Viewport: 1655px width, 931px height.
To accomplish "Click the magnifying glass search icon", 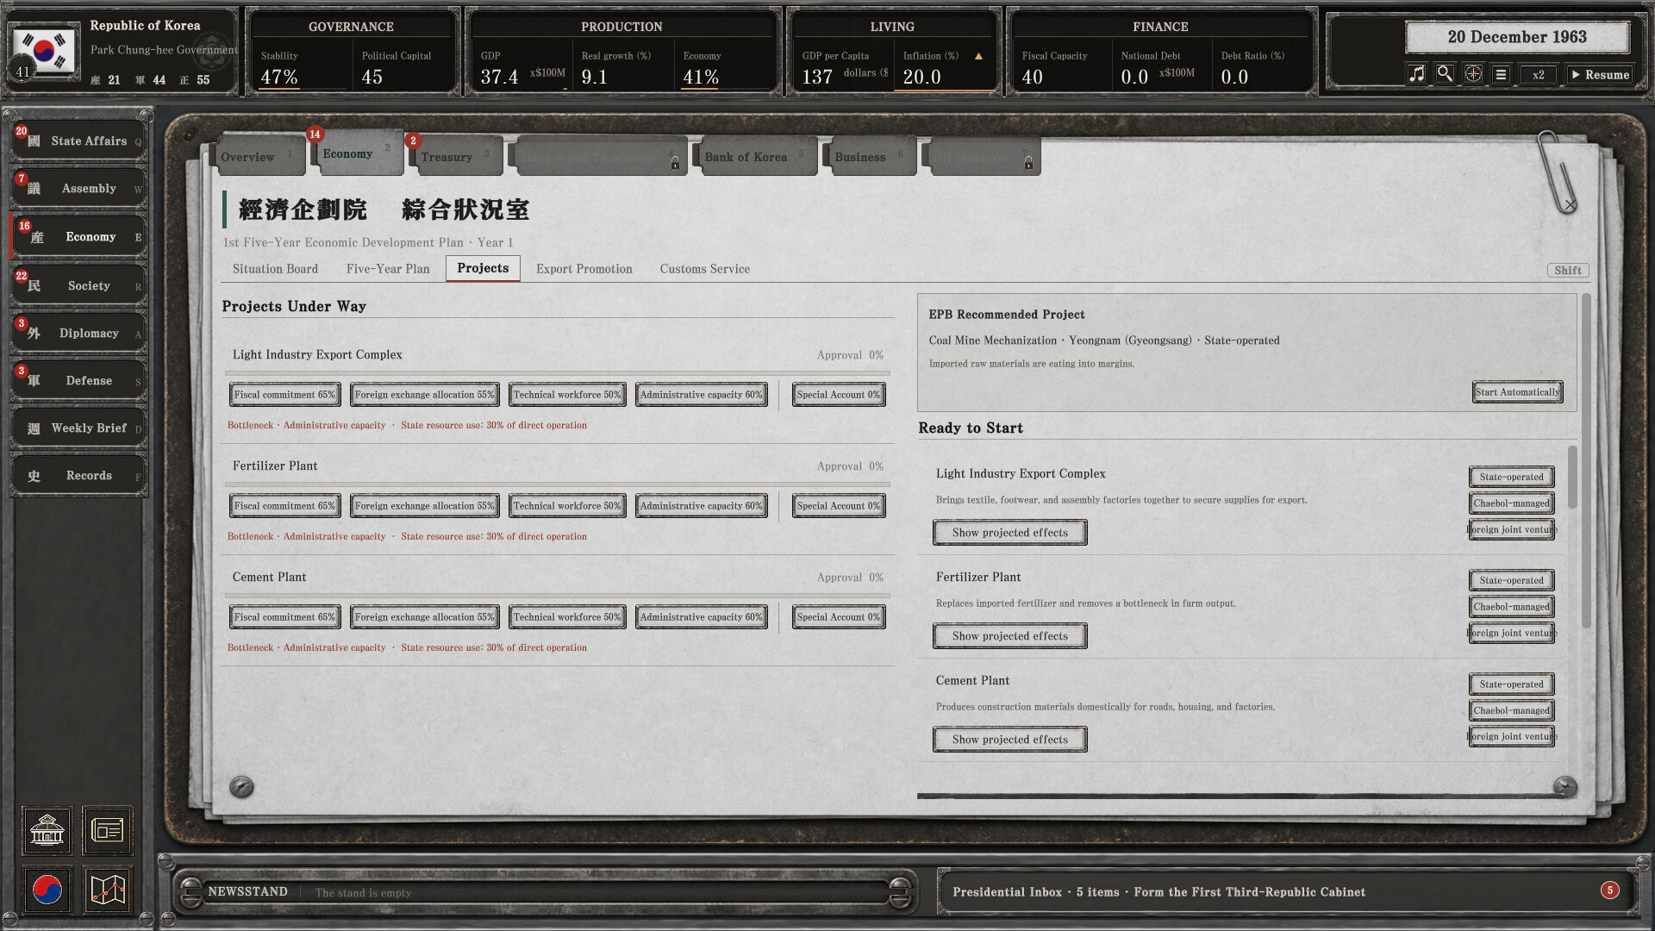I will (1445, 74).
